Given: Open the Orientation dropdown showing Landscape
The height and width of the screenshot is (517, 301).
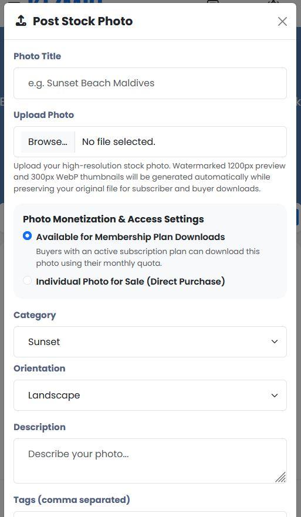Looking at the screenshot, I should point(150,395).
